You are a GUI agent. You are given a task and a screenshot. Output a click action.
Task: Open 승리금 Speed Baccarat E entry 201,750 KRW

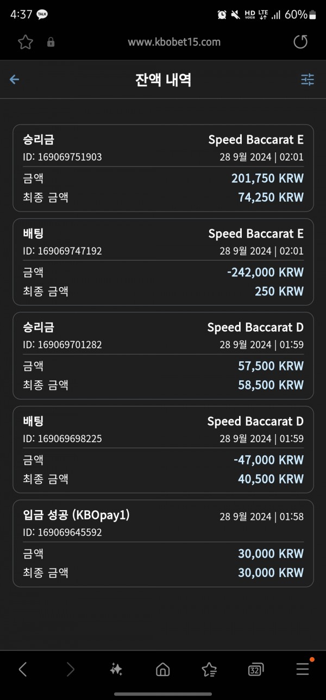[163, 168]
